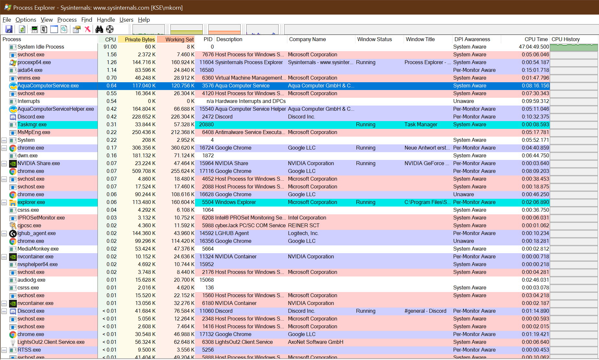Click the Save toolbar icon
599x360 pixels.
[9, 29]
